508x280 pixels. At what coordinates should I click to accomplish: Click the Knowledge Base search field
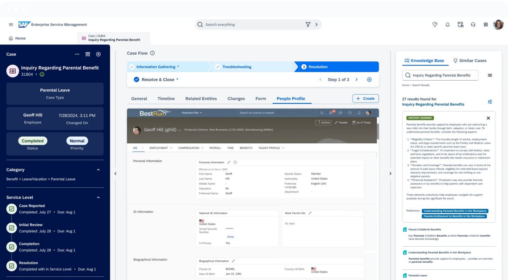click(440, 75)
